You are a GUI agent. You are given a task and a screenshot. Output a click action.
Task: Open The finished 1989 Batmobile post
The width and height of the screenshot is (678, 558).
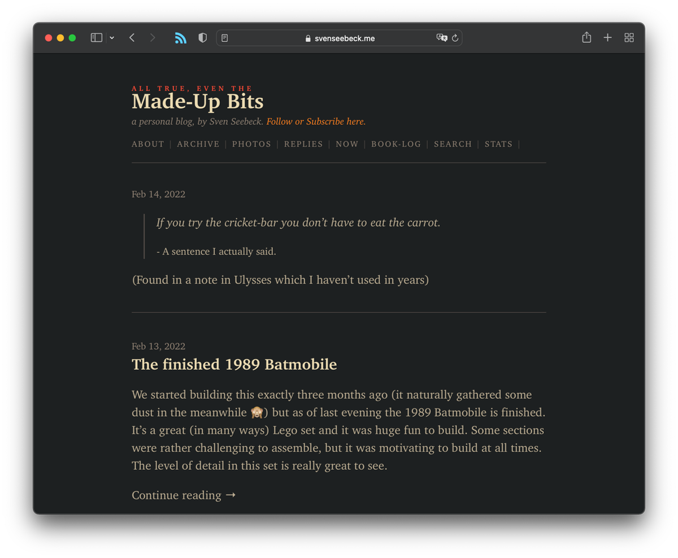[x=234, y=364]
